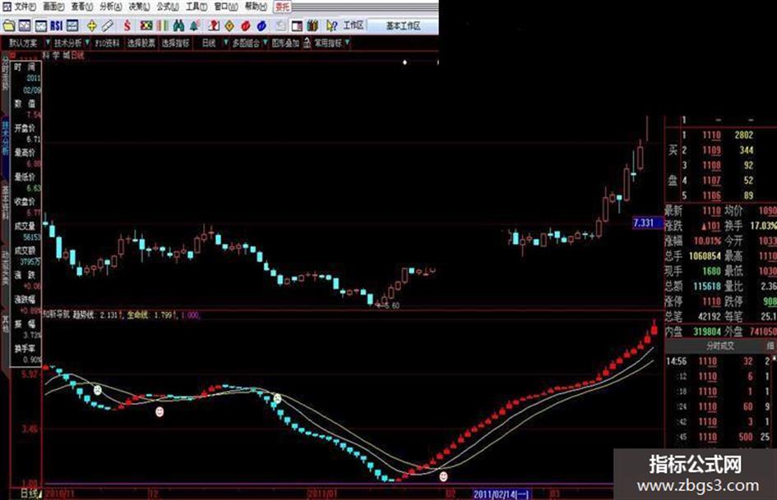Expand the 技术分析 dropdown arrow
777x500 pixels.
point(87,43)
